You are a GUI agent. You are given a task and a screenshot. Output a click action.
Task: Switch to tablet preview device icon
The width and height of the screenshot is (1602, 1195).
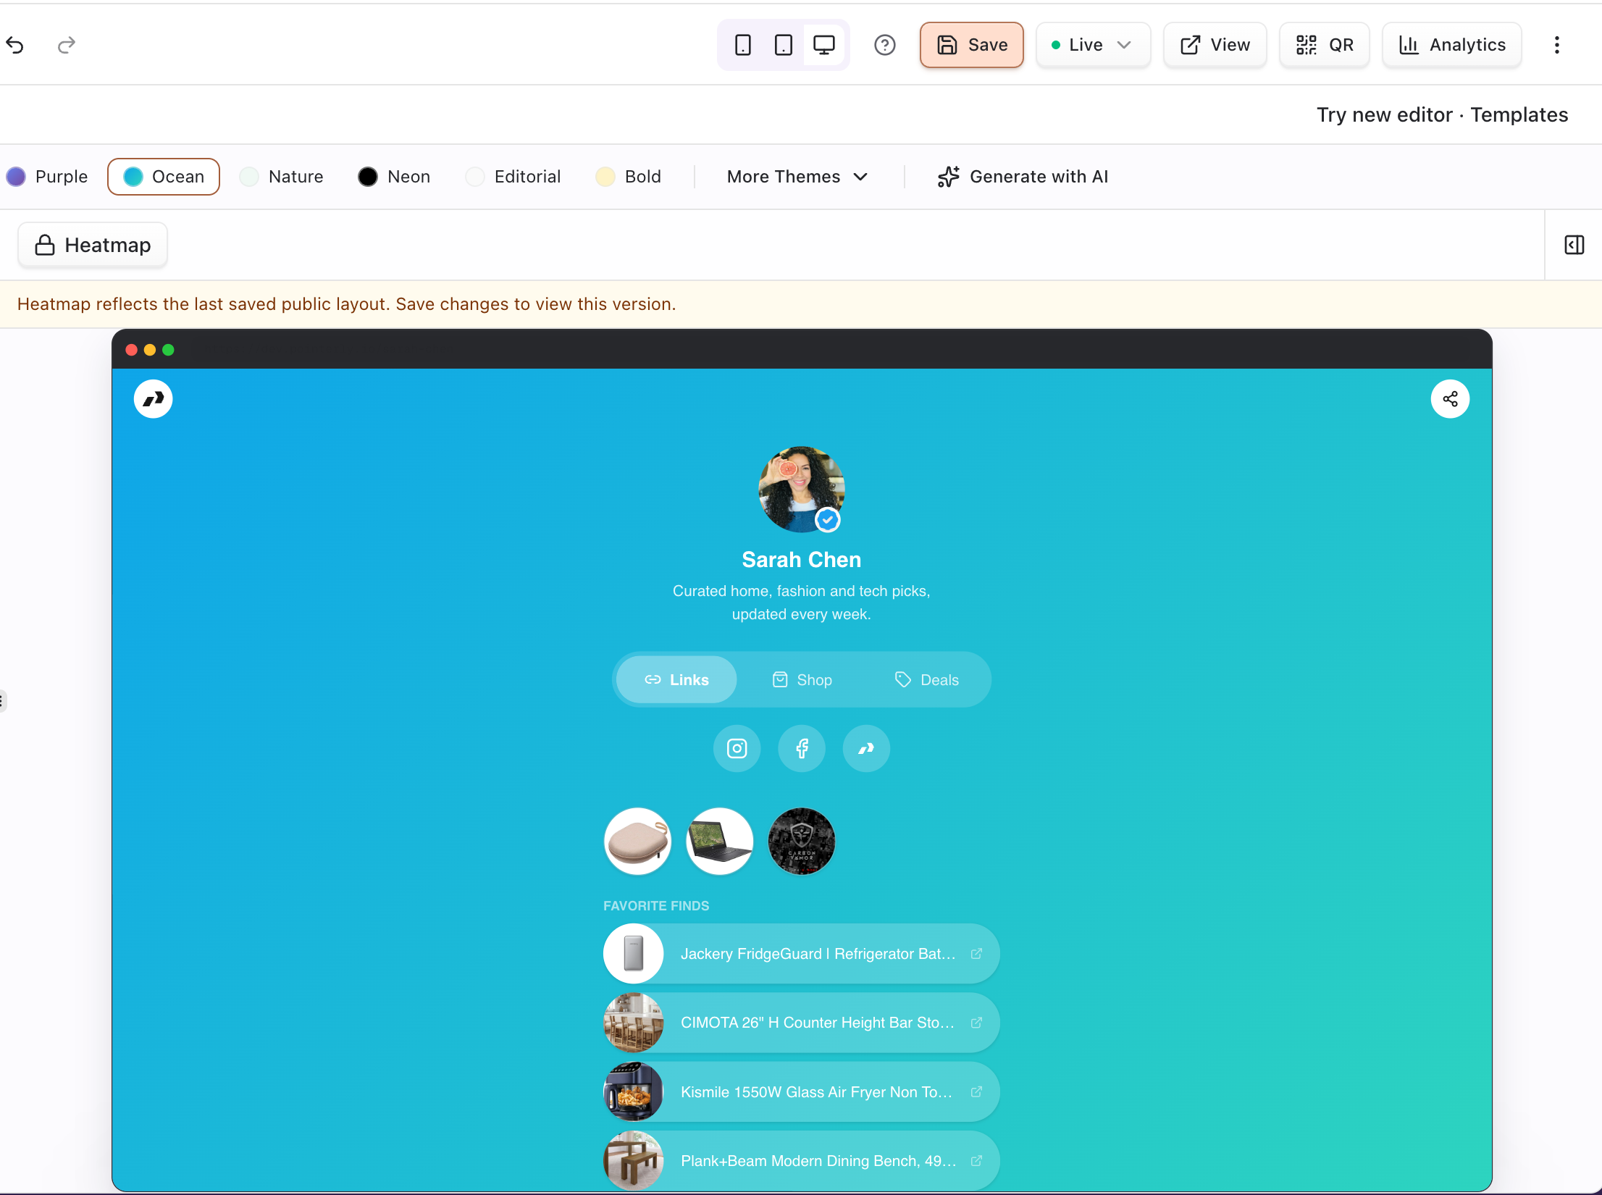[783, 45]
